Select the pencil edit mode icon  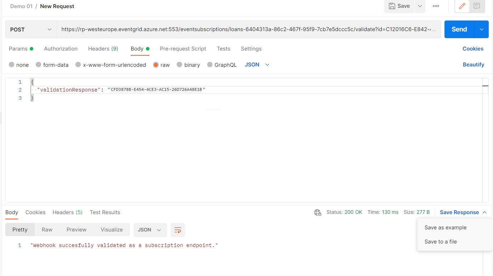click(462, 6)
